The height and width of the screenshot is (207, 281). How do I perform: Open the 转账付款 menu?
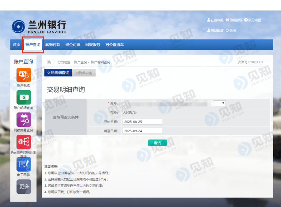coord(53,45)
